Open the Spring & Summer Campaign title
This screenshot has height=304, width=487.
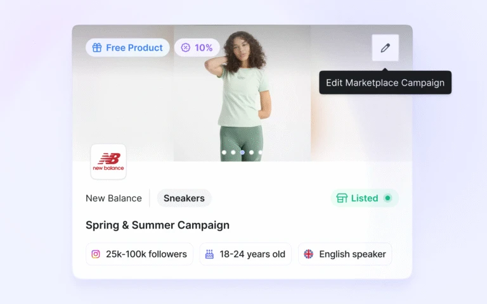157,225
